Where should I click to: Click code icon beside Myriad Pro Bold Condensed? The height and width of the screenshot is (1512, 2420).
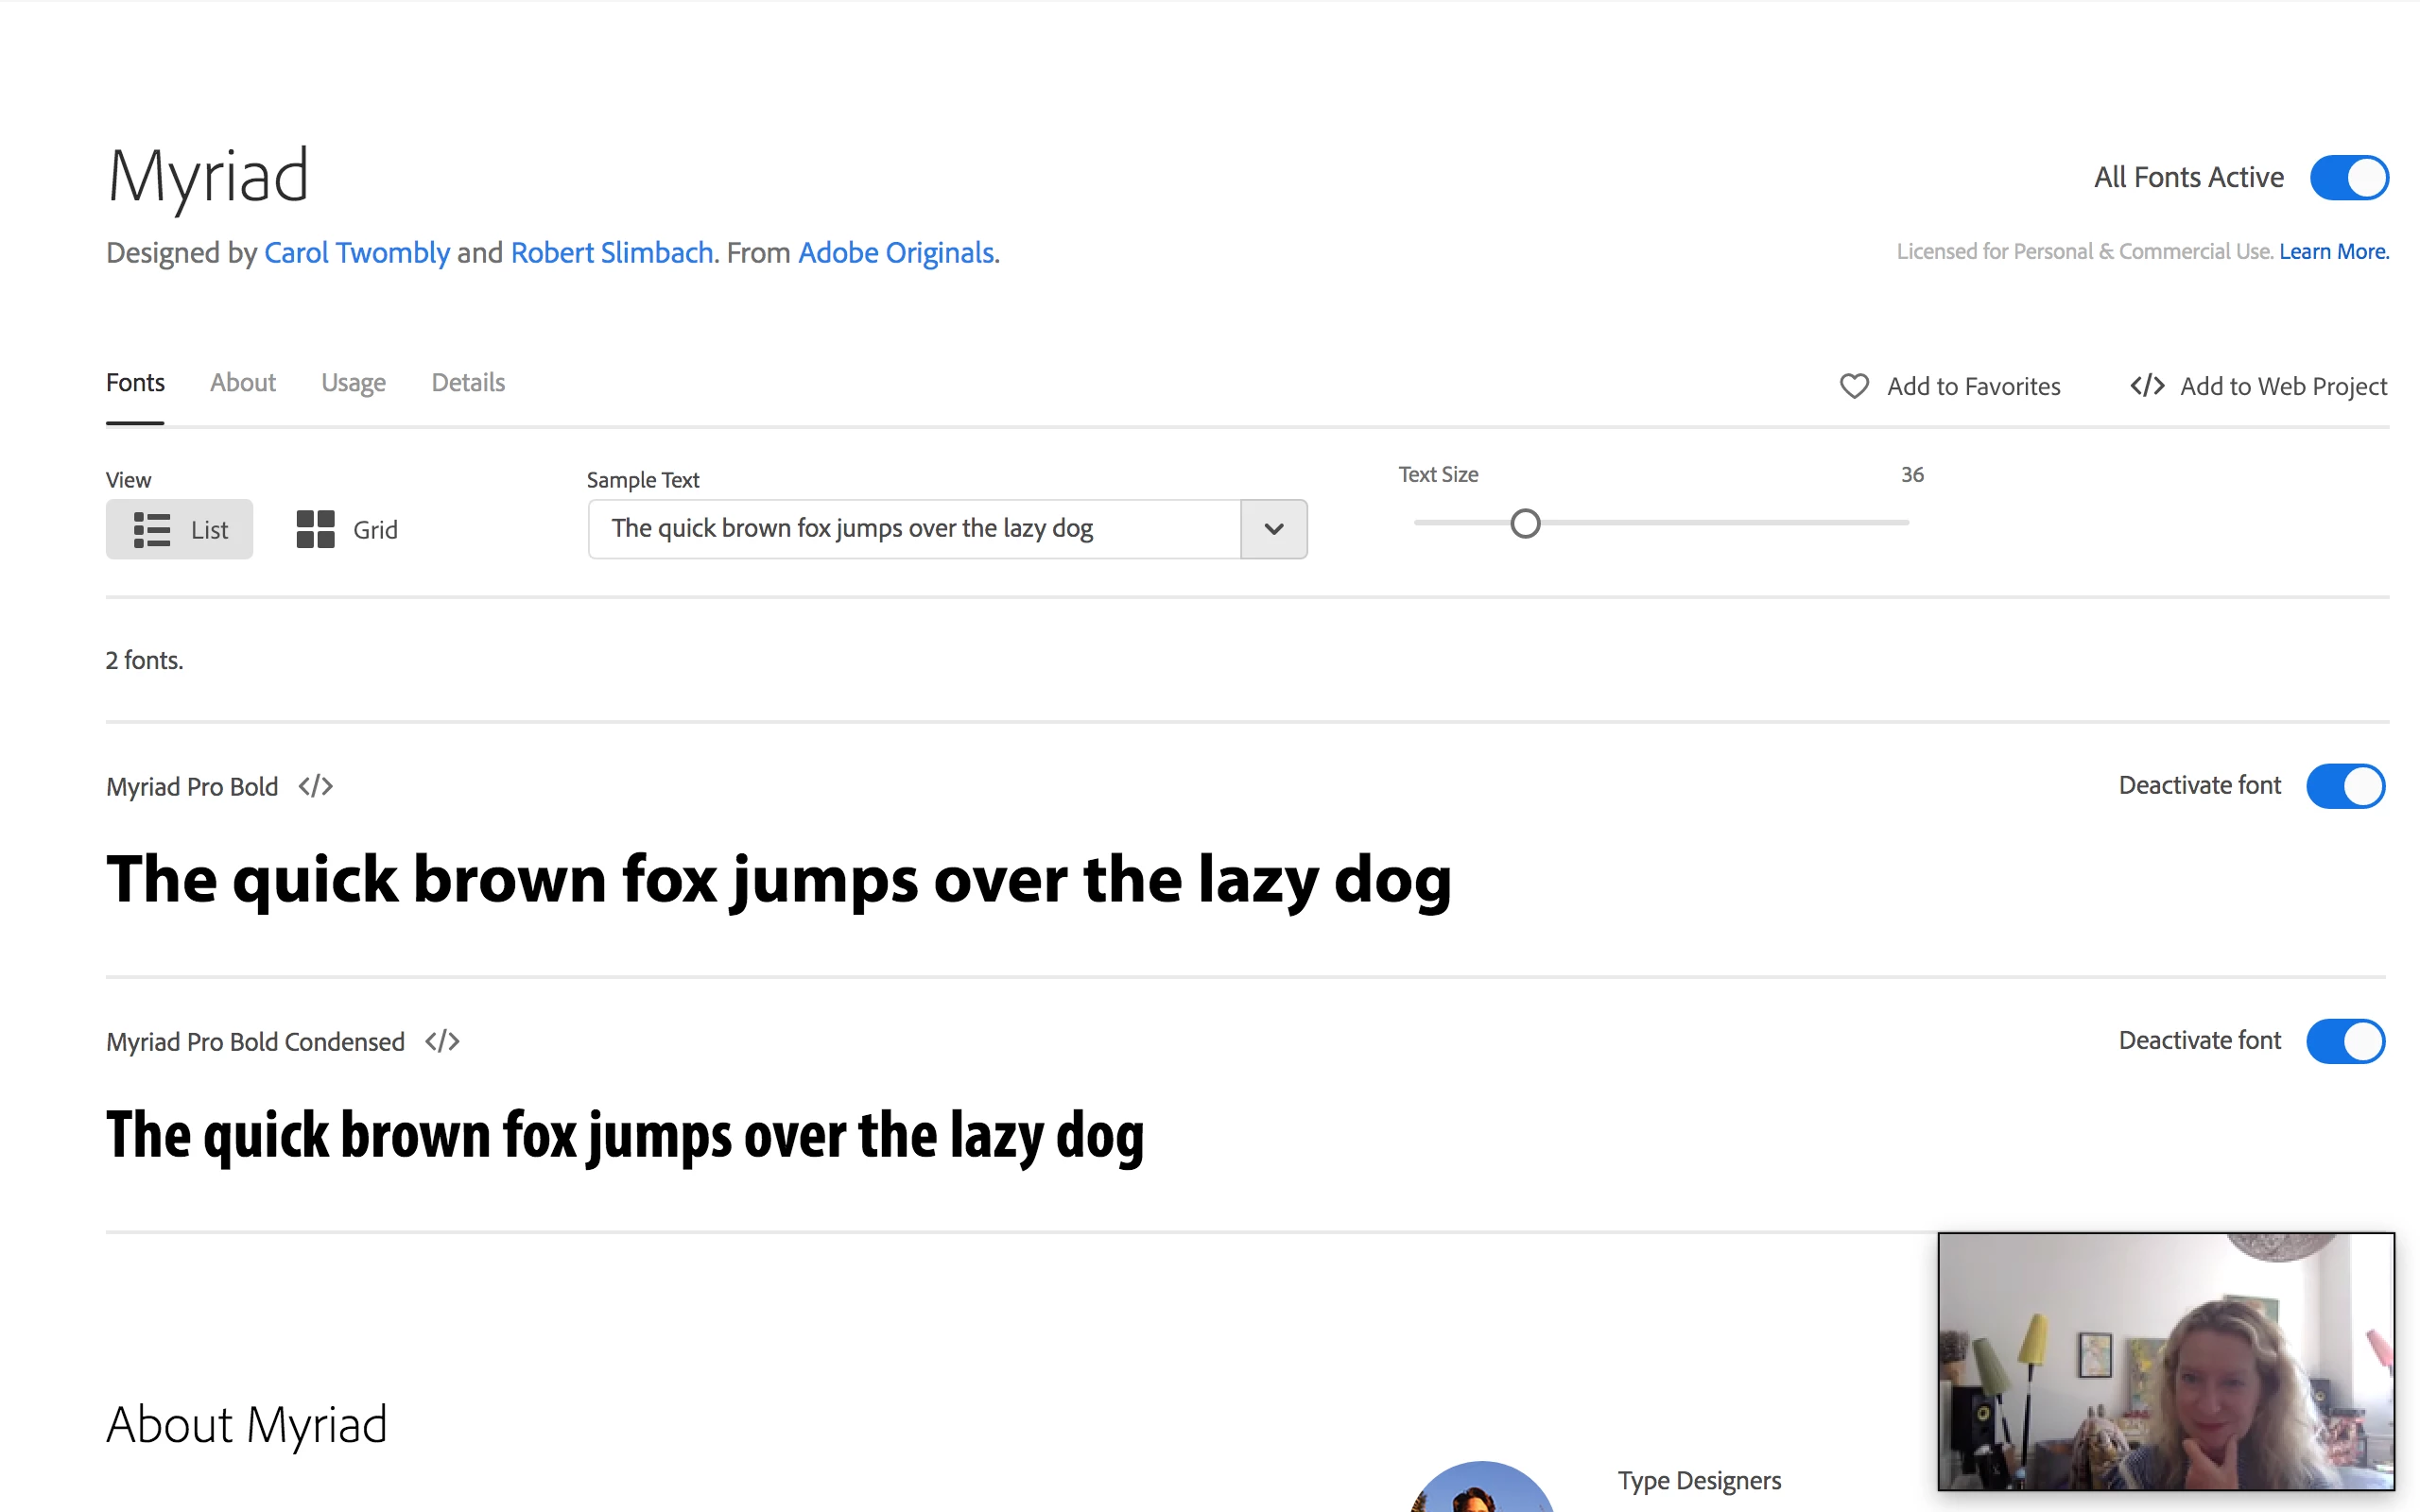click(442, 1041)
